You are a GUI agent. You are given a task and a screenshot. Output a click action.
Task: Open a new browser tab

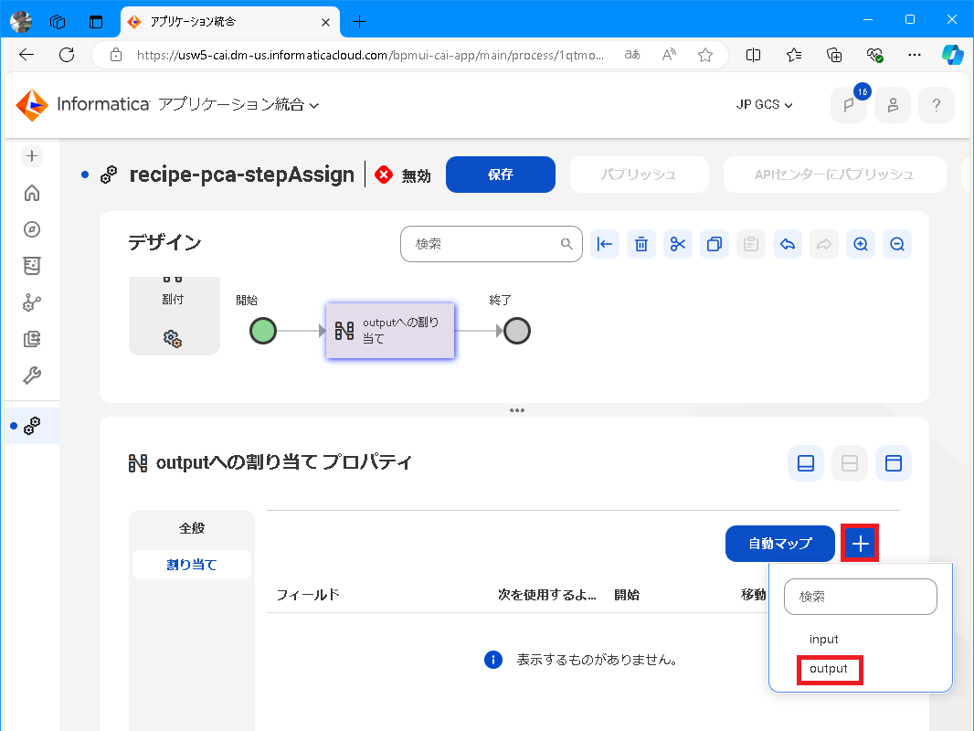359,22
